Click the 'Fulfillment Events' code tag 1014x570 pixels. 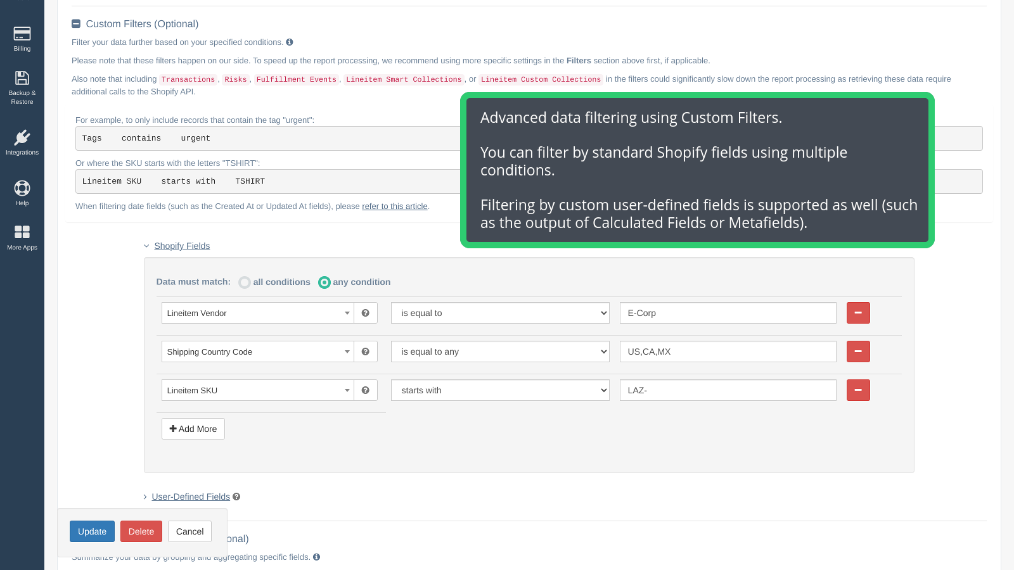pyautogui.click(x=297, y=80)
